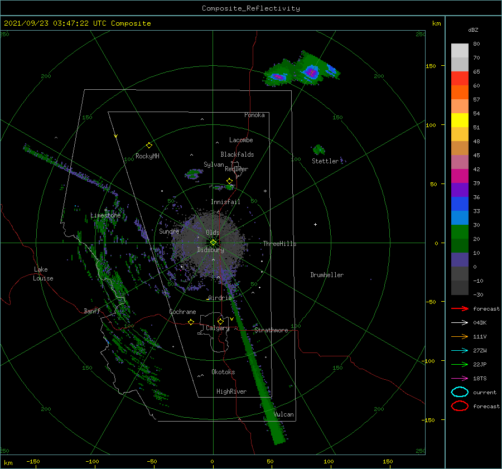The height and width of the screenshot is (469, 502).
Task: Click the Blackfalds town label
Action: [237, 154]
